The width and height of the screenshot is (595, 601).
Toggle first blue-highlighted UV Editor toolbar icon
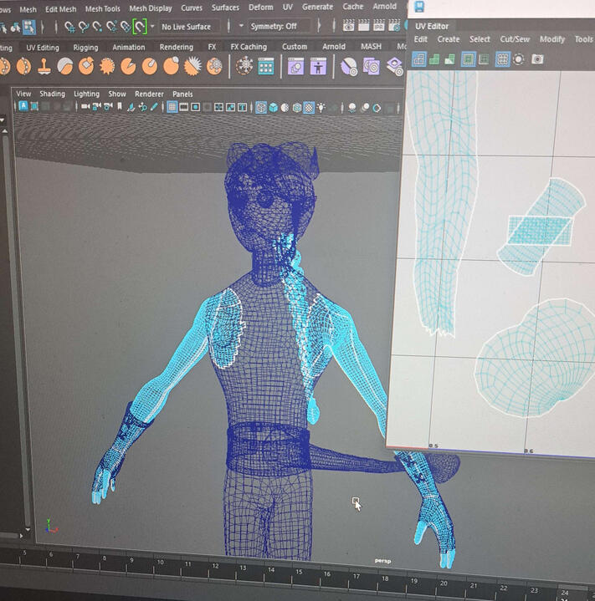point(418,59)
